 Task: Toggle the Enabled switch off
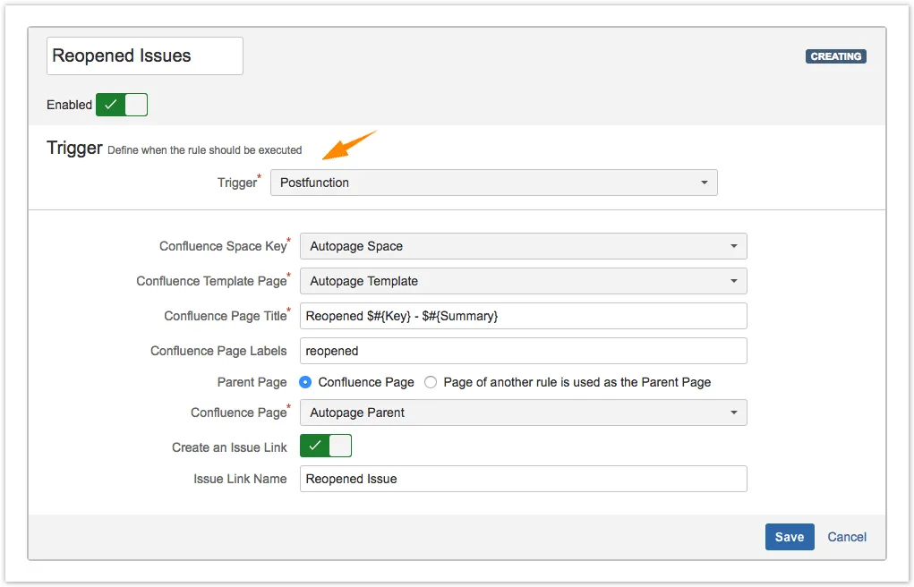pyautogui.click(x=122, y=105)
